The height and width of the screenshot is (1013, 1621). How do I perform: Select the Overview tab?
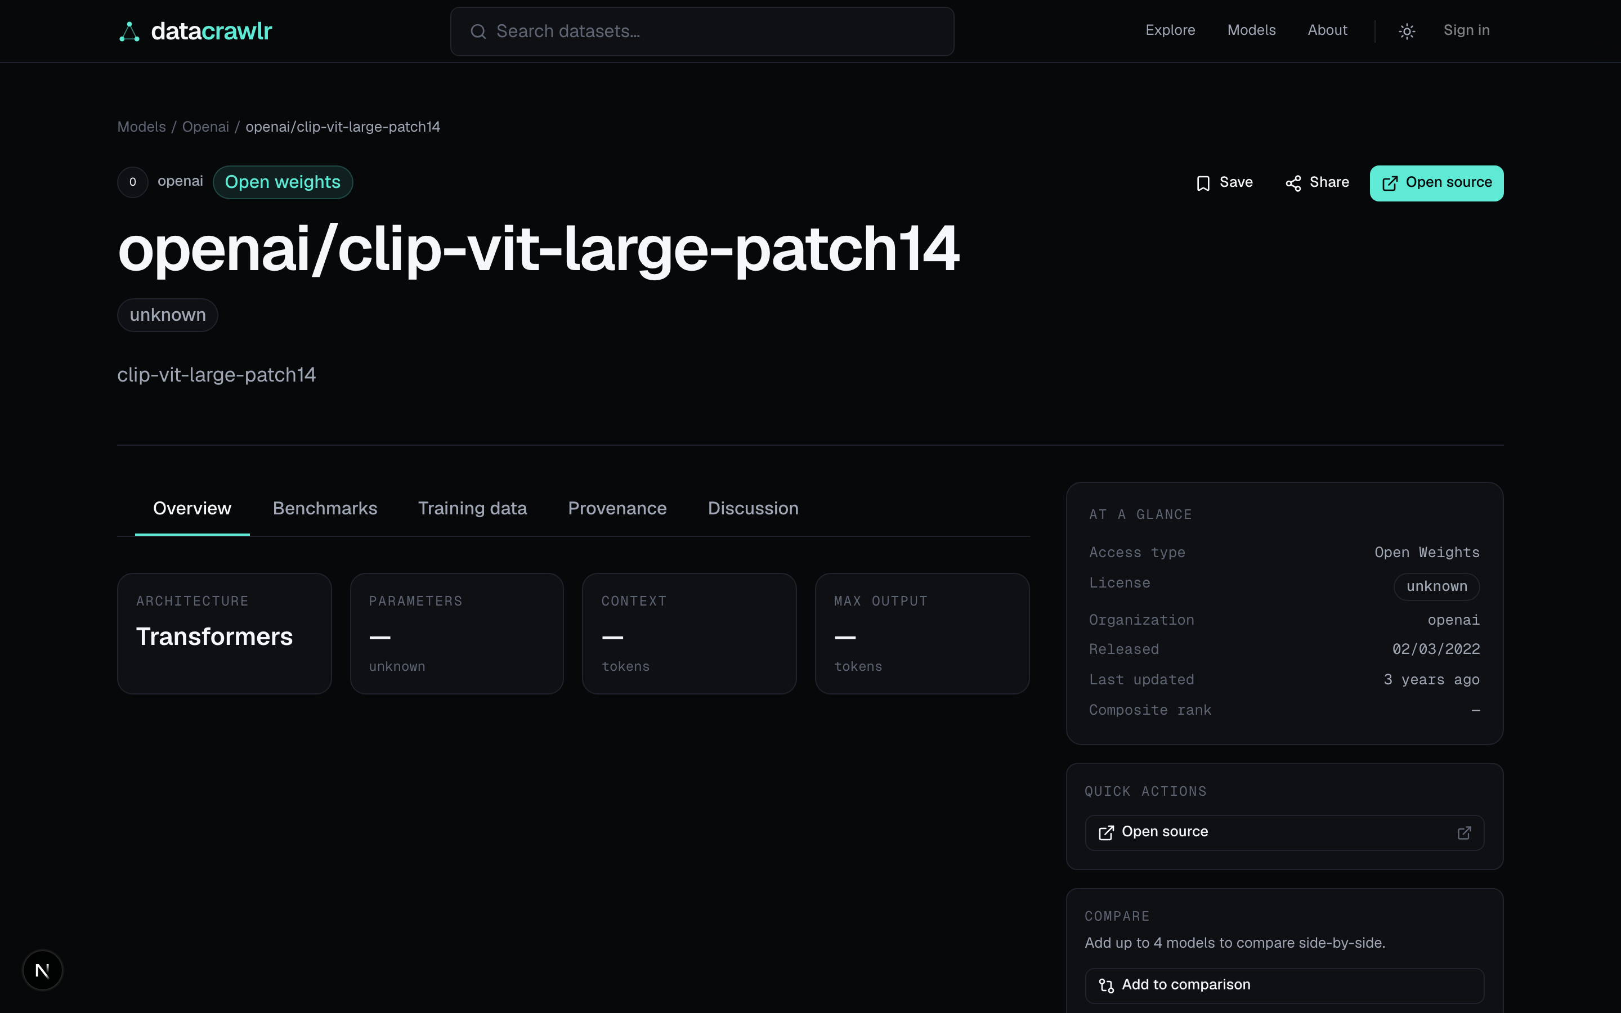click(192, 509)
